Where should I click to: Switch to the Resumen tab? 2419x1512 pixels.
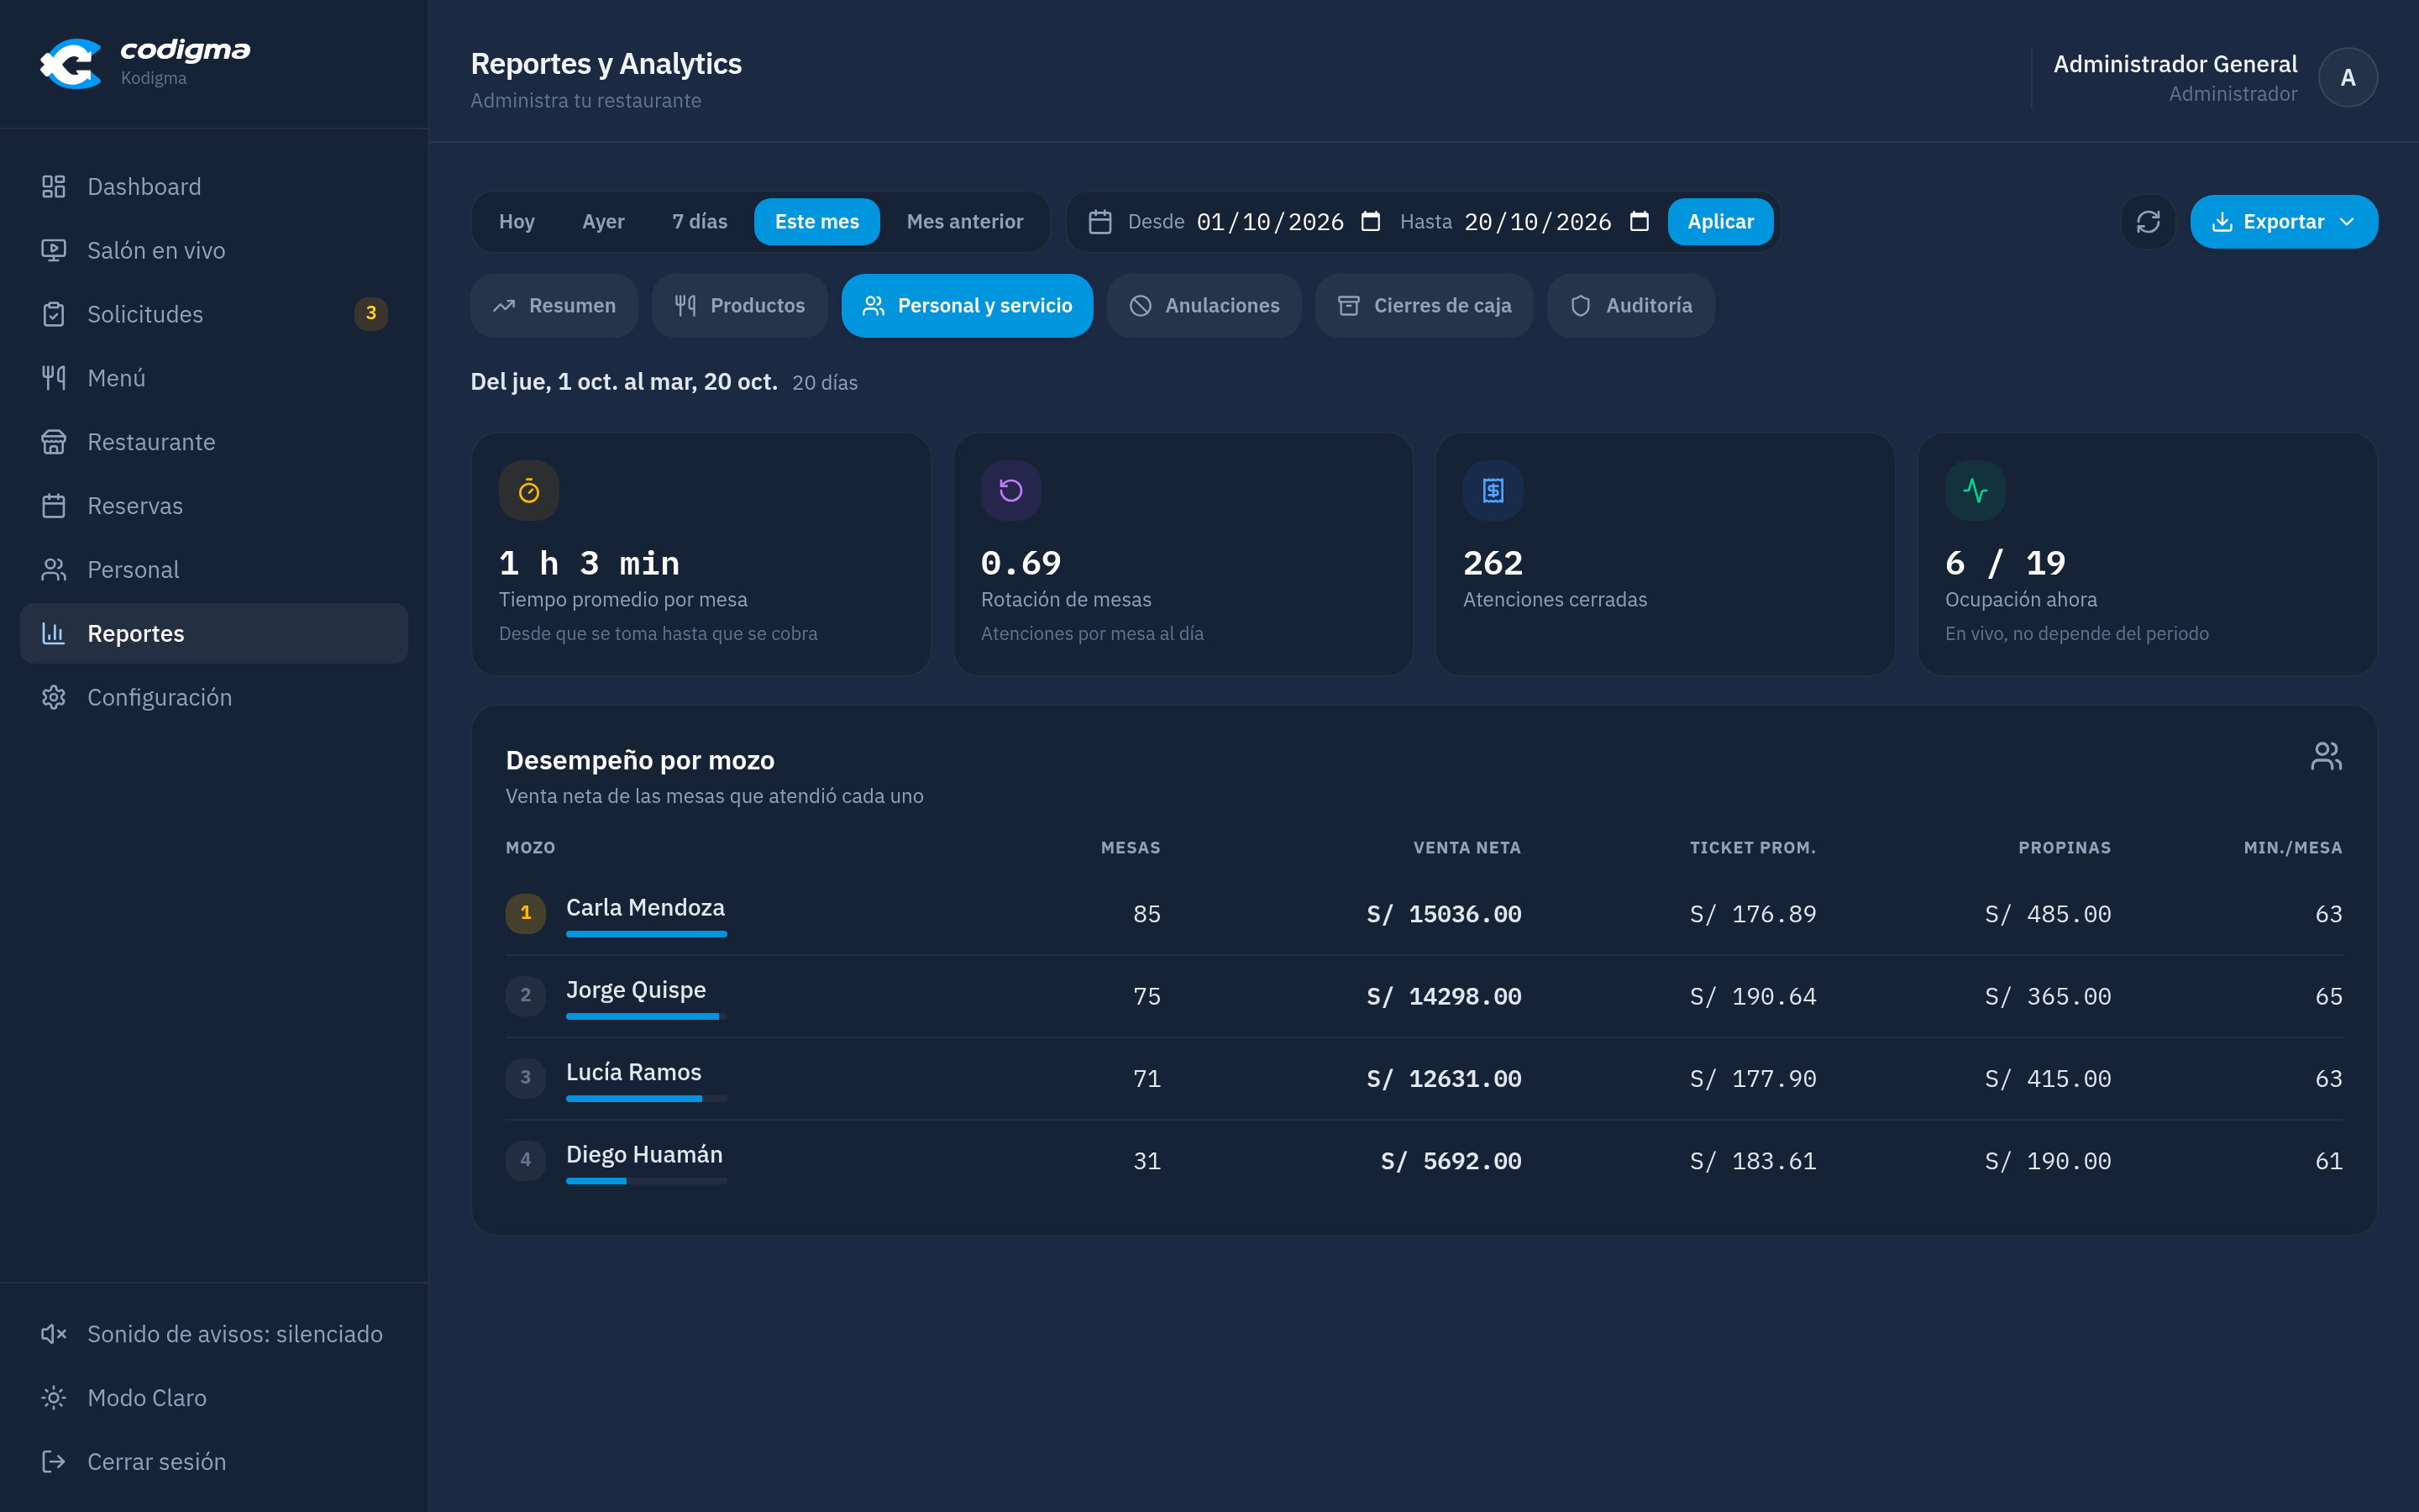[554, 306]
